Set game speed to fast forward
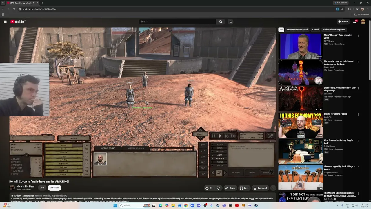The height and width of the screenshot is (209, 371). (x=227, y=136)
